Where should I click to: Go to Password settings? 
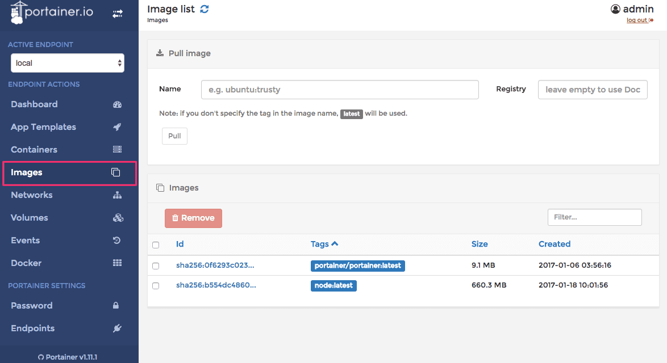[x=32, y=306]
